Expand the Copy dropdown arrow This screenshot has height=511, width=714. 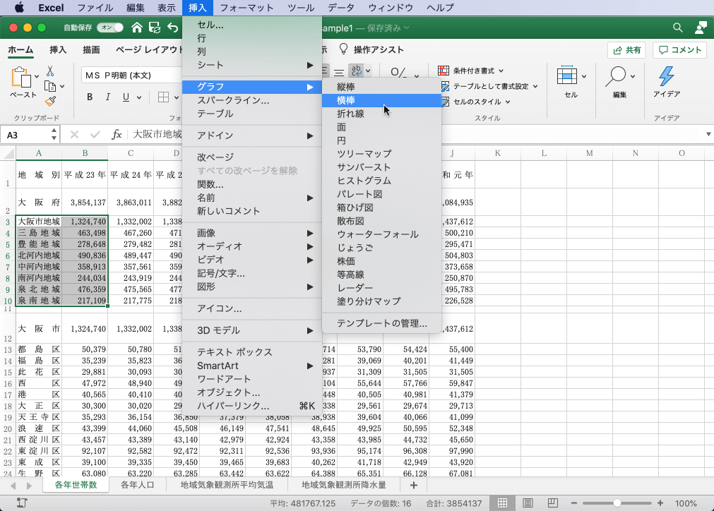(x=62, y=86)
